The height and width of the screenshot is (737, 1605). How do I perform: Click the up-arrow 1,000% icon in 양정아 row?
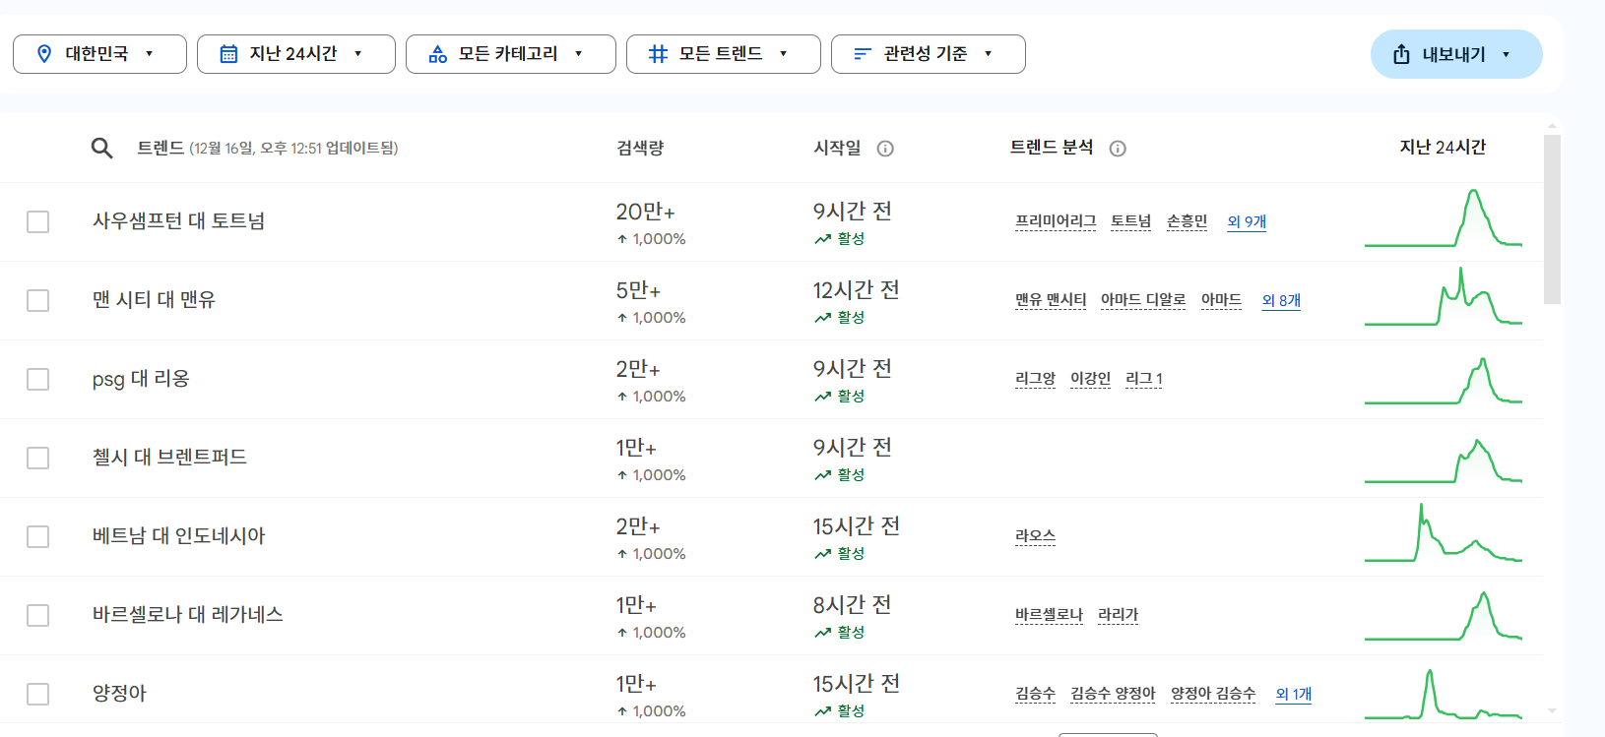point(622,711)
